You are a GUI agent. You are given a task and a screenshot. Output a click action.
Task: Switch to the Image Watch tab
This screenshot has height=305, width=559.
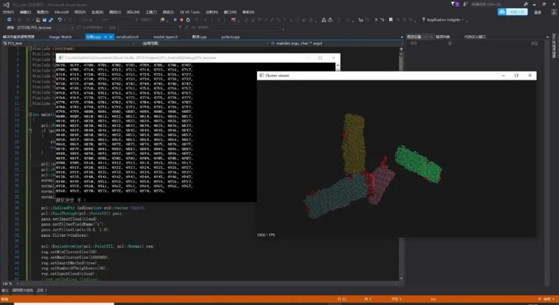(x=60, y=37)
